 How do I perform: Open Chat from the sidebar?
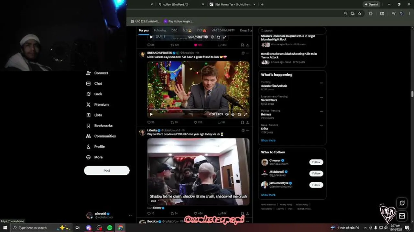[94, 83]
